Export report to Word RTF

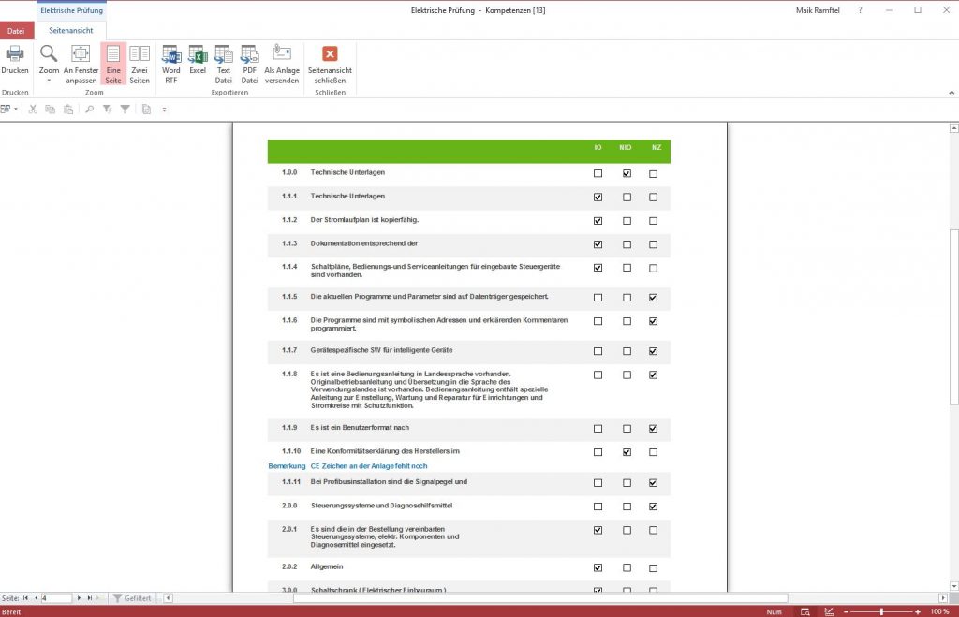click(x=171, y=64)
